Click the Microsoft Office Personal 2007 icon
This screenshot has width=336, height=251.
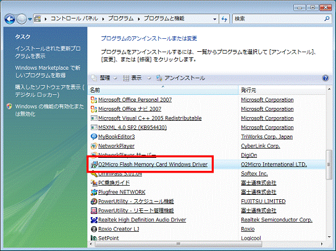94,100
